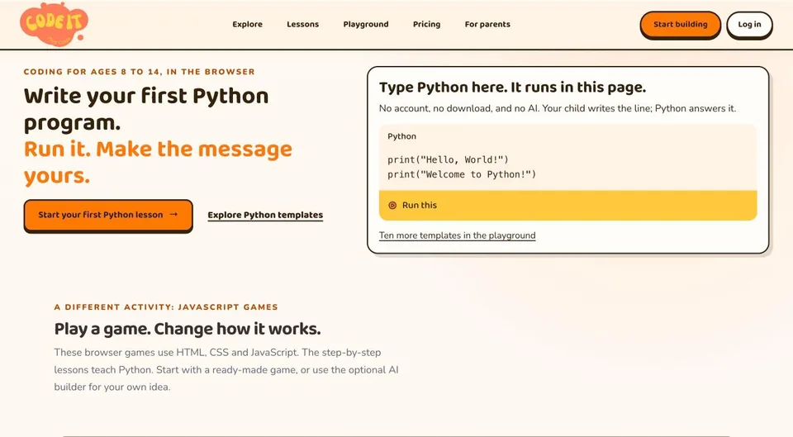Open the Pricing nav item
793x437 pixels.
[x=426, y=24]
